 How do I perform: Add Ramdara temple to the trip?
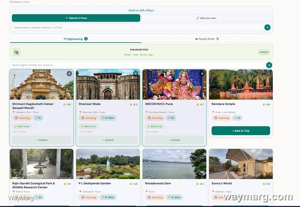pyautogui.click(x=241, y=131)
